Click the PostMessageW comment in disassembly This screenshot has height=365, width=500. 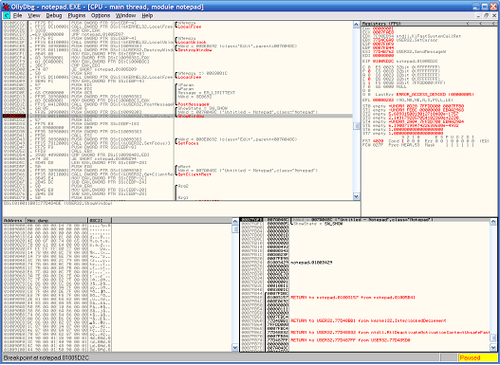pos(194,104)
